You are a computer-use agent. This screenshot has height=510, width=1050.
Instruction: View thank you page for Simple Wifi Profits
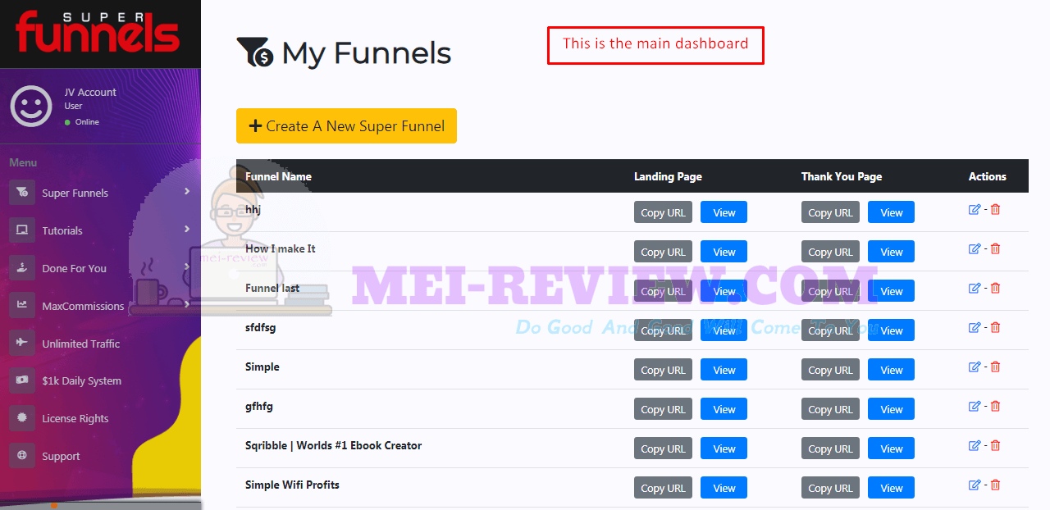click(891, 488)
